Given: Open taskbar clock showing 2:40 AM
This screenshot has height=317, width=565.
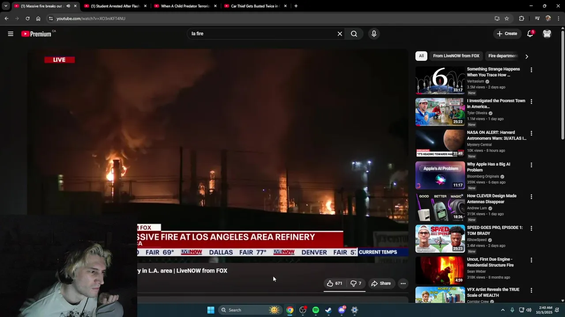Looking at the screenshot, I should click(544, 310).
